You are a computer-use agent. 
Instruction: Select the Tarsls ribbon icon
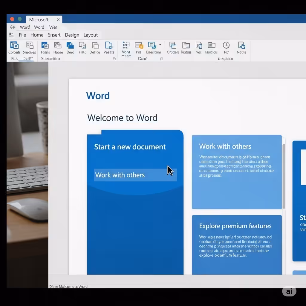(45, 45)
